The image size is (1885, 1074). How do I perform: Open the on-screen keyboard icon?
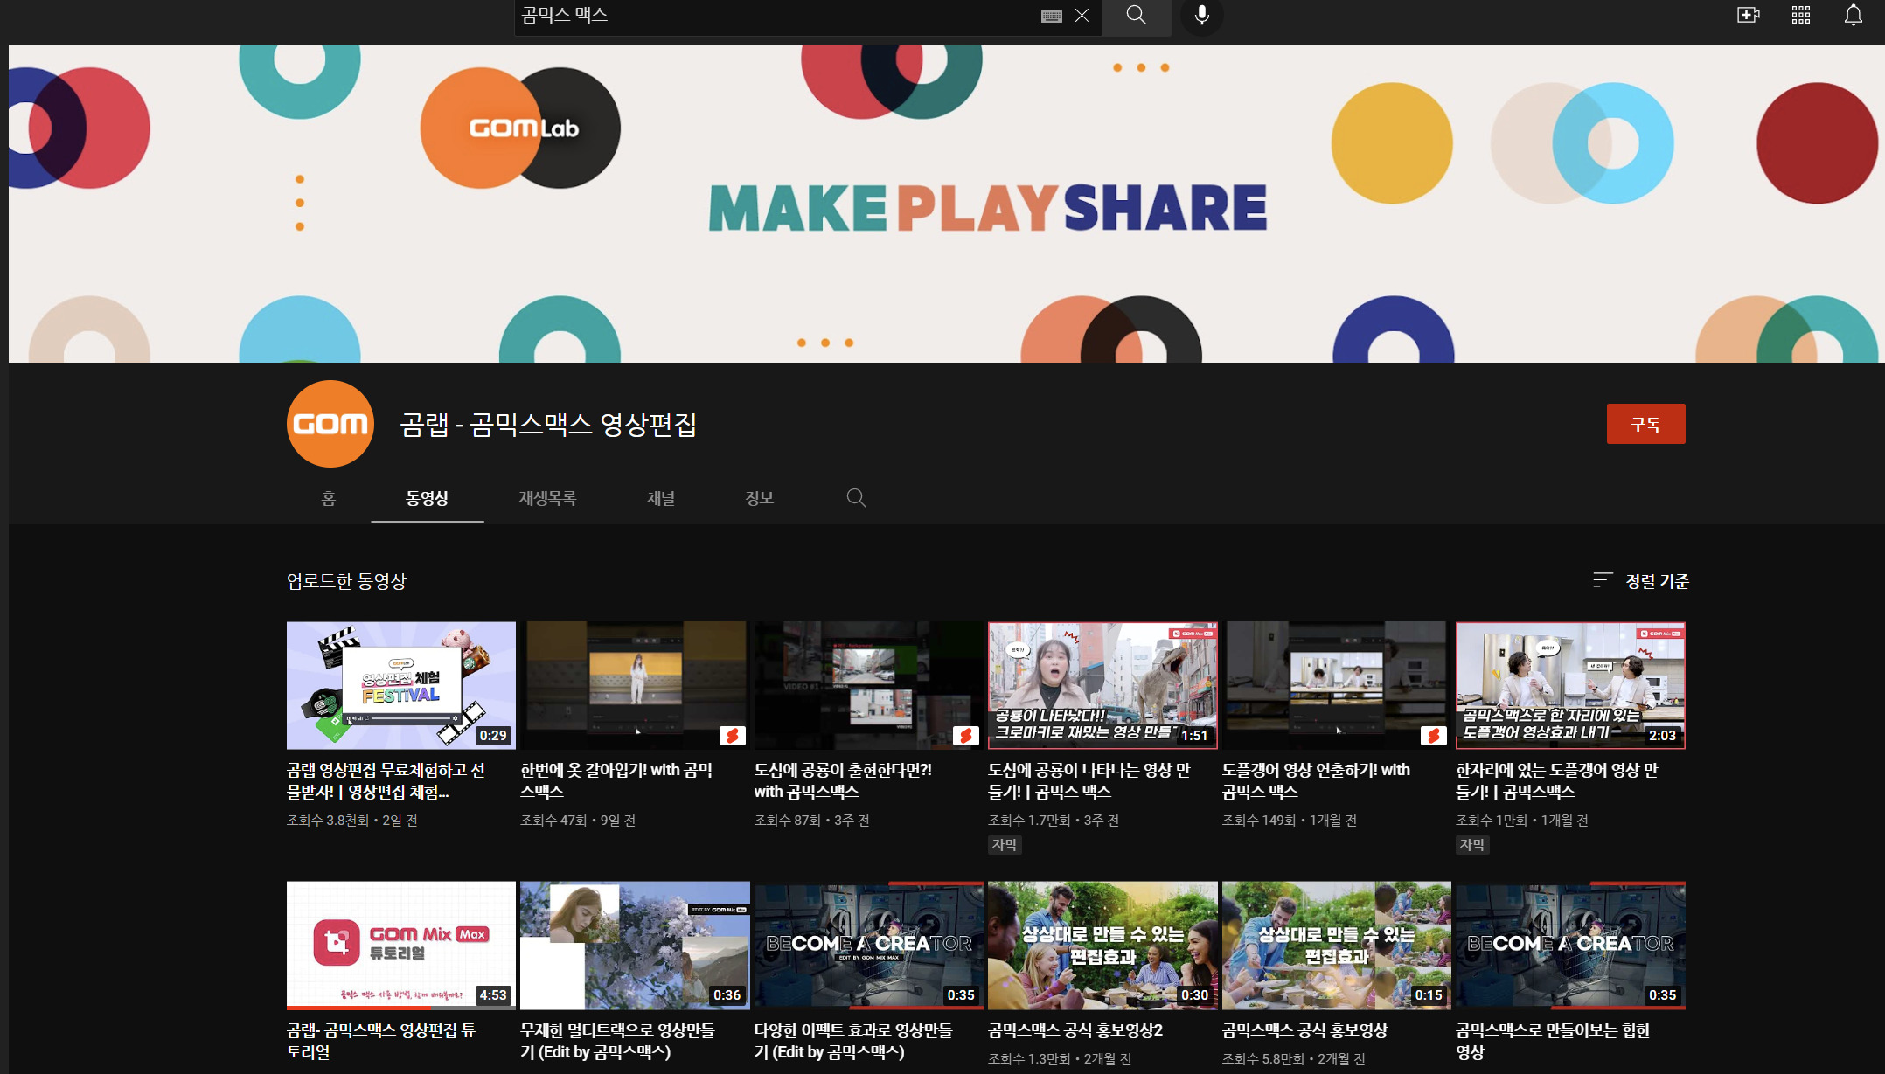[x=1051, y=16]
